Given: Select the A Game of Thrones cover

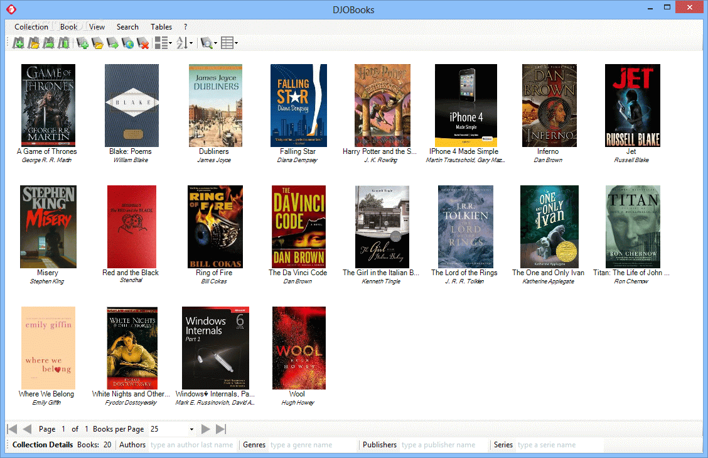Looking at the screenshot, I should point(48,106).
